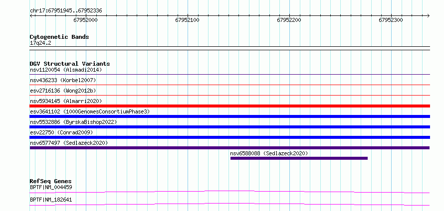The height and width of the screenshot is (211, 444).
Task: Open the esv2716136 (Wong2012b) variant label
Action: (63, 91)
